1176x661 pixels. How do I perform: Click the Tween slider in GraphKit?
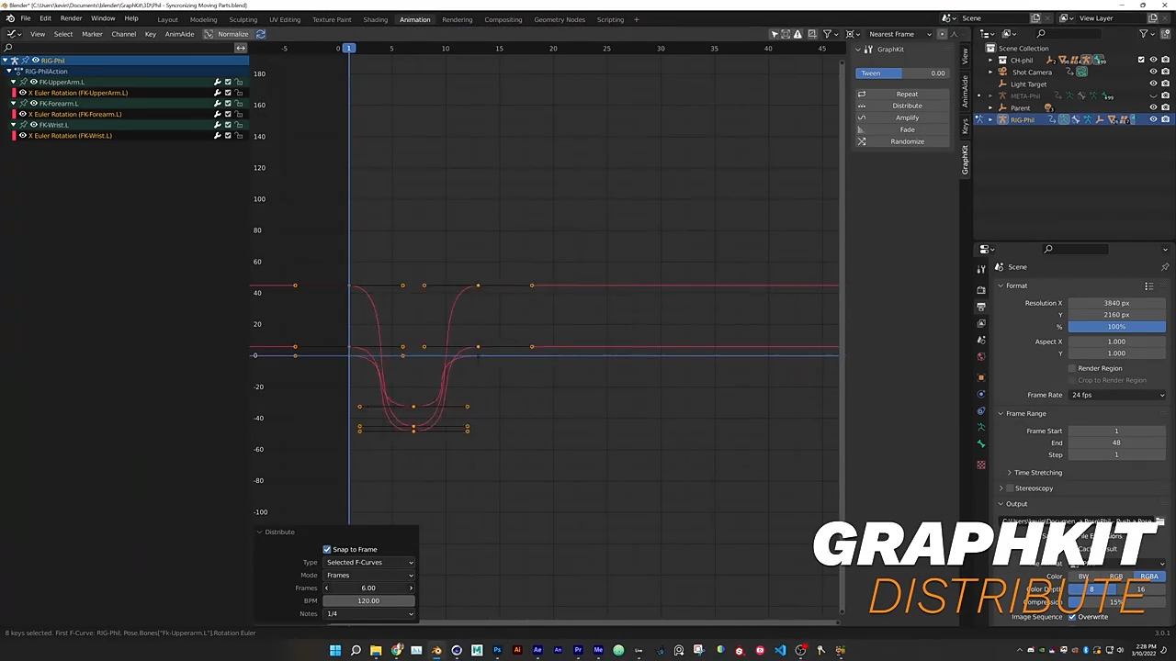pos(902,73)
